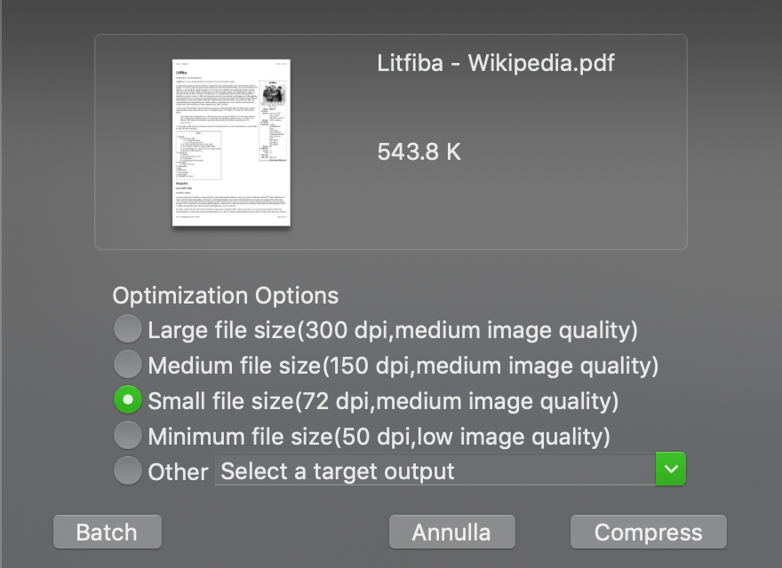Click the Batch button
Screen dimensions: 782x568
(107, 532)
